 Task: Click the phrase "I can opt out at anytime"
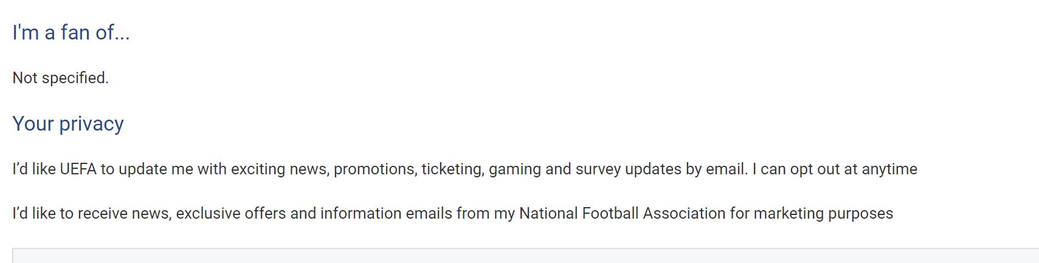835,169
